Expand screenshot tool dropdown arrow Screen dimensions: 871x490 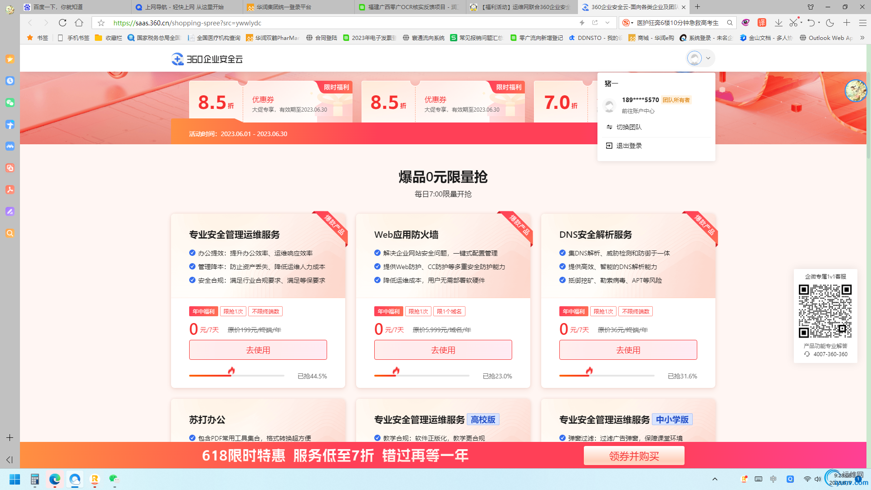(801, 22)
